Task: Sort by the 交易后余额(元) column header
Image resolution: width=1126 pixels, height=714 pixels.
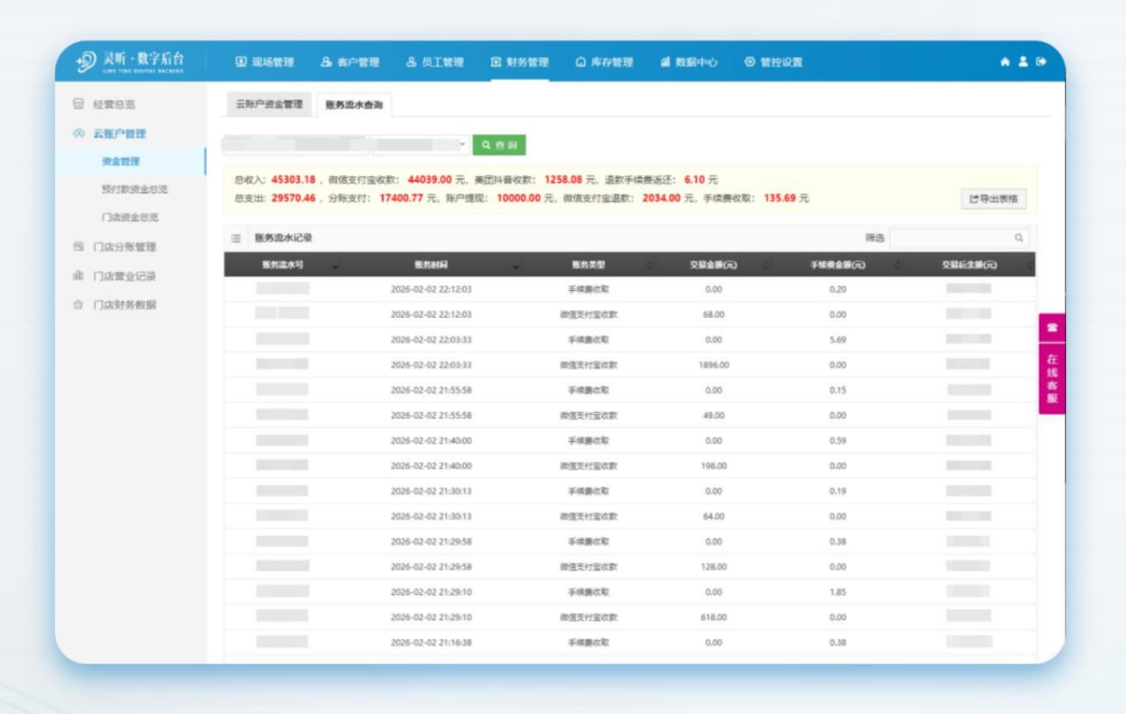Action: (969, 265)
